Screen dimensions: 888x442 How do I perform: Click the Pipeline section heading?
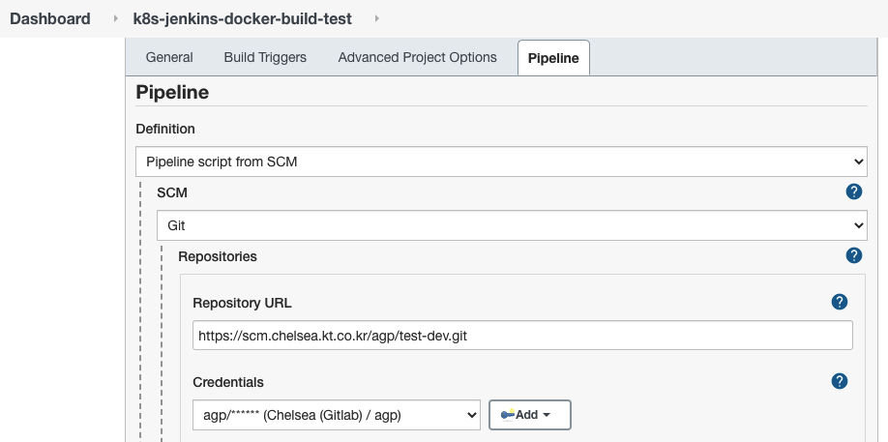(172, 93)
